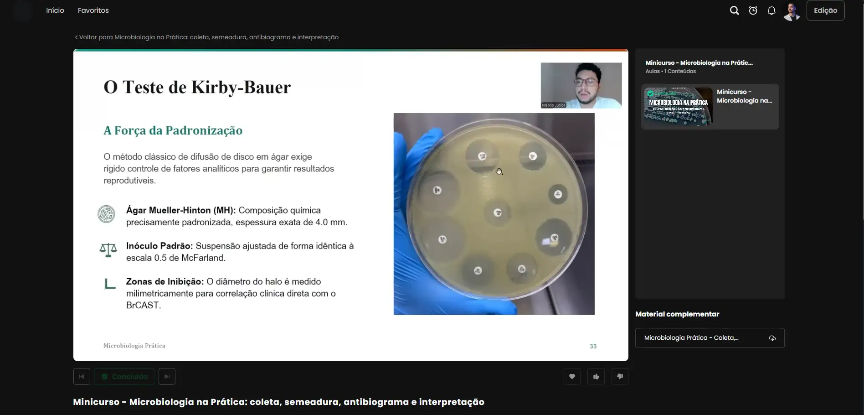Skip to the next lesson
The width and height of the screenshot is (864, 415).
click(x=167, y=376)
